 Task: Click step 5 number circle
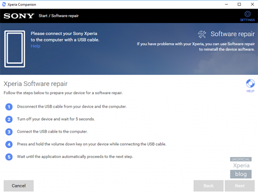coord(9,157)
